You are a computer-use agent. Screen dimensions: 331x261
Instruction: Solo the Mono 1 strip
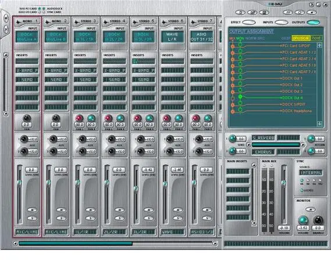pyautogui.click(x=32, y=218)
